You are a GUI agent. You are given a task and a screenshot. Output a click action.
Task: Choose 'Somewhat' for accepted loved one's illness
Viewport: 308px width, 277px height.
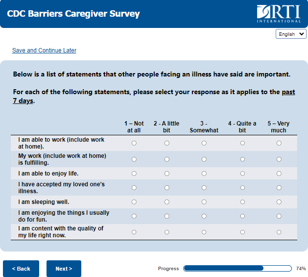[x=204, y=188]
